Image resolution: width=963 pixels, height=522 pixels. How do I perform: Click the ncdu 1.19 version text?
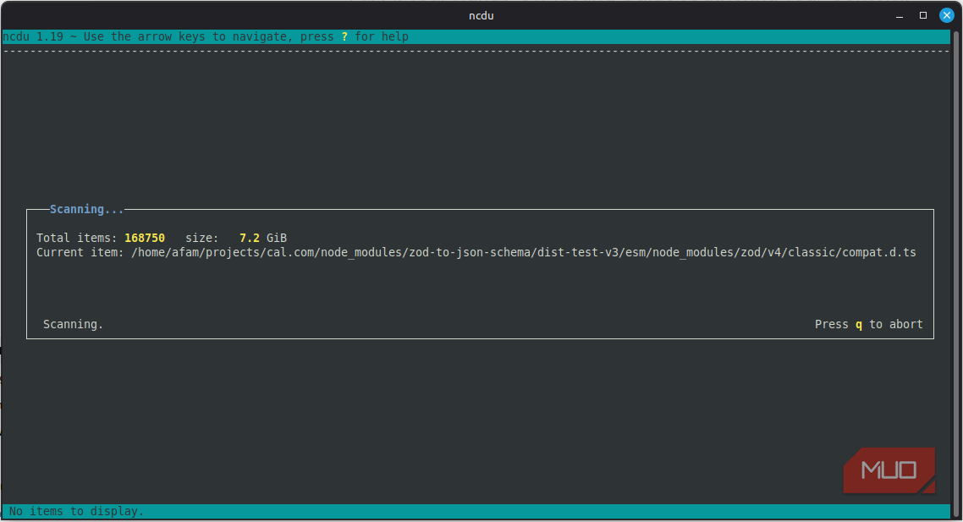click(x=33, y=37)
